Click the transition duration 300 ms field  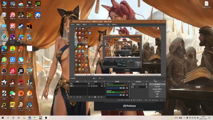[140, 87]
